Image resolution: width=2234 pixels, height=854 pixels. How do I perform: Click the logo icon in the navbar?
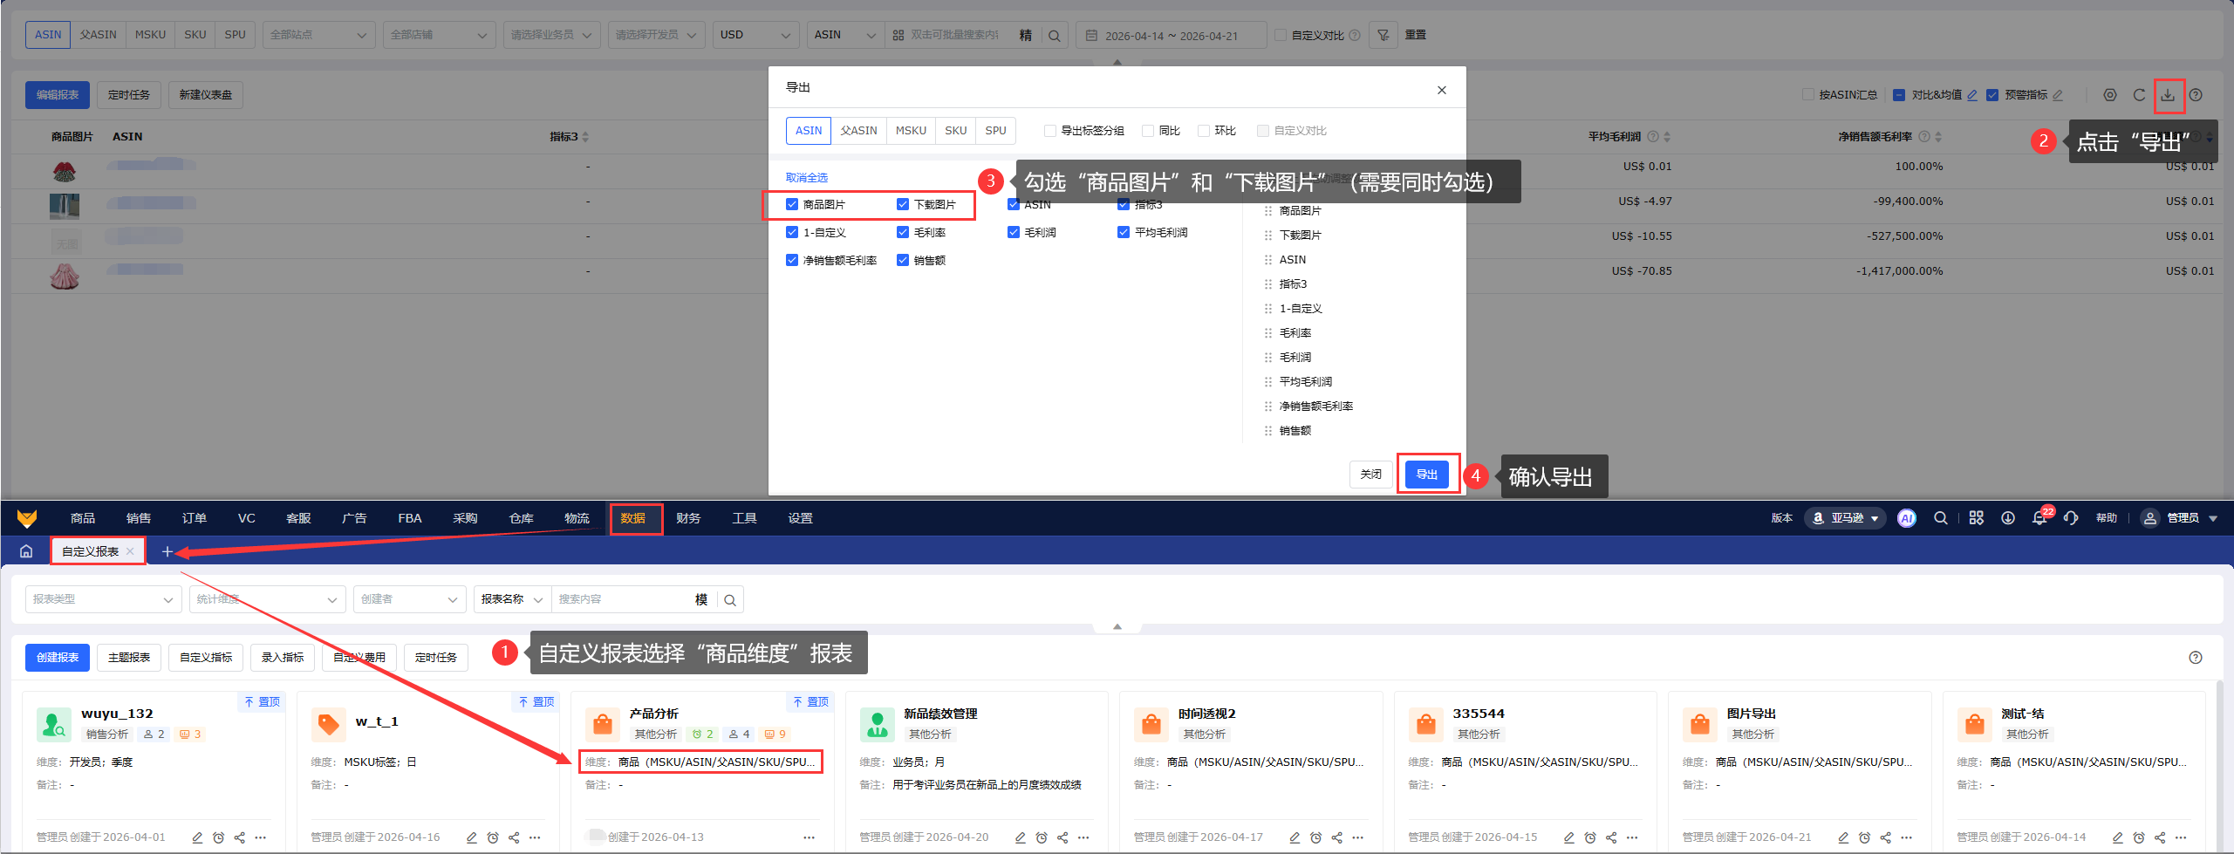pos(27,518)
